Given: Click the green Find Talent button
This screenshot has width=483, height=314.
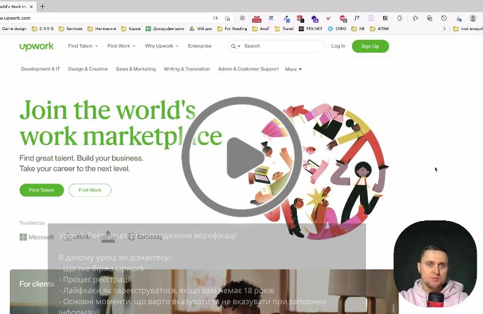Looking at the screenshot, I should coord(42,190).
